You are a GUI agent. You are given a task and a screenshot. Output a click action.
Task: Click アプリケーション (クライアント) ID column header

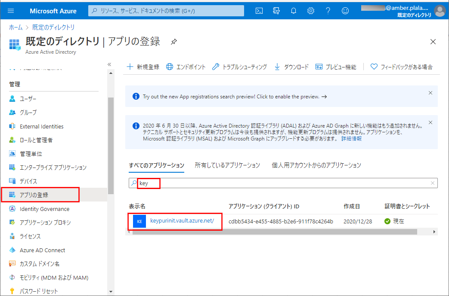pos(264,206)
